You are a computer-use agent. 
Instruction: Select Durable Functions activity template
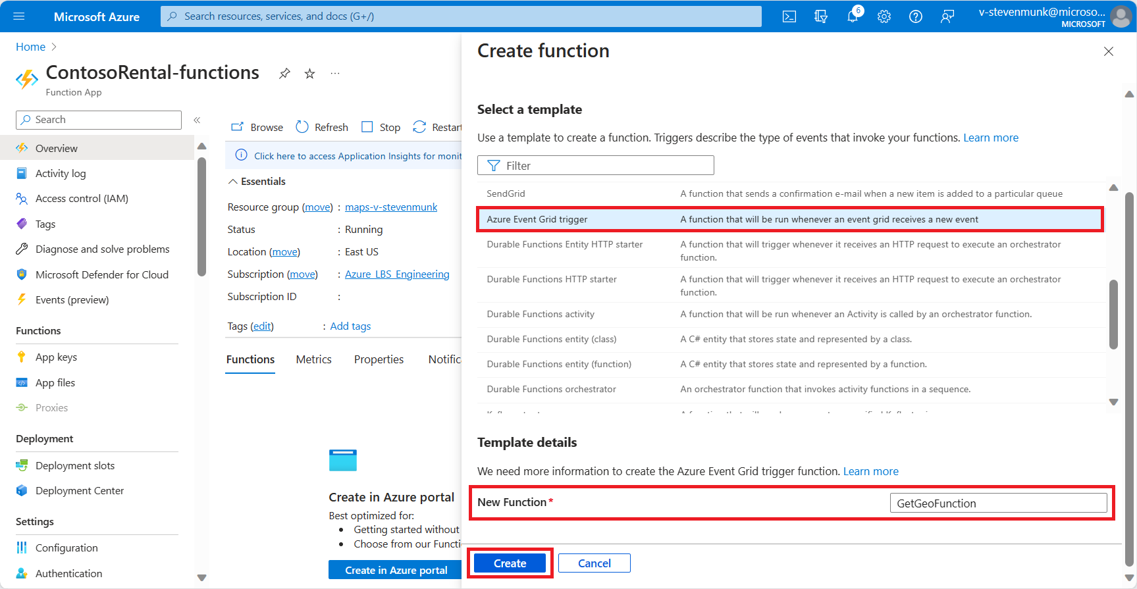pyautogui.click(x=792, y=314)
